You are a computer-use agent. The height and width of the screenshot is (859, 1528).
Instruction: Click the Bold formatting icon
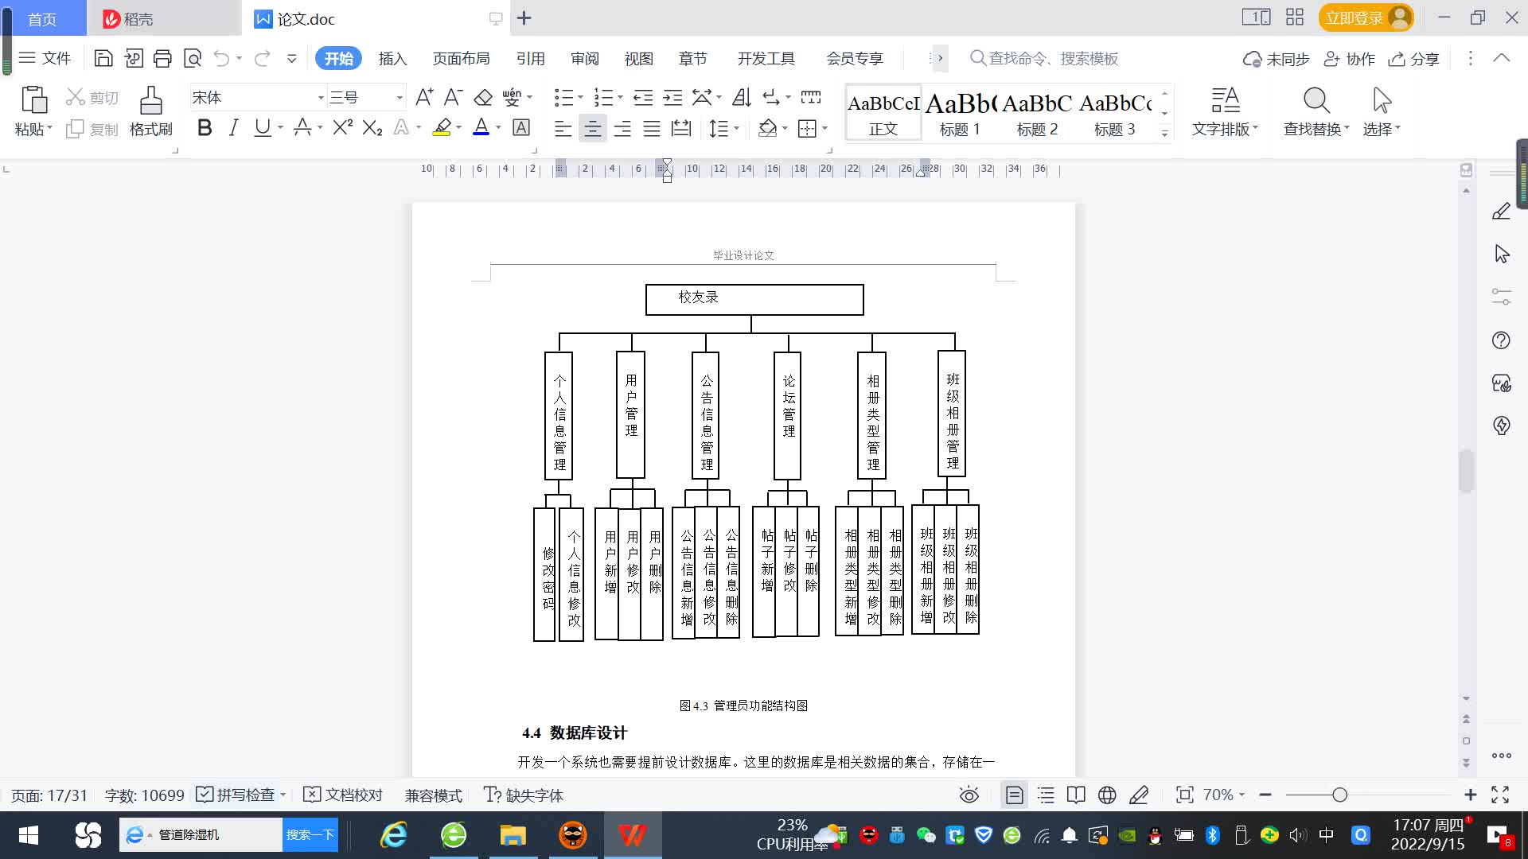coord(205,128)
